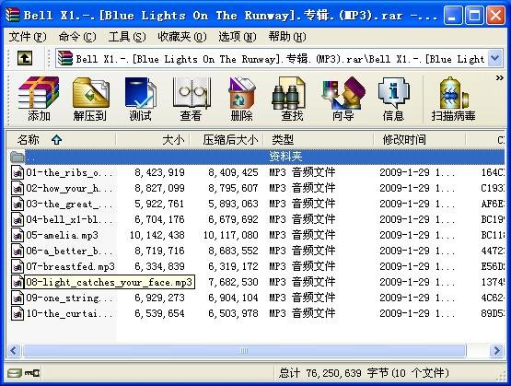511x386 pixels.
Task: Sort by the 名称 column header
Action: pyautogui.click(x=62, y=140)
